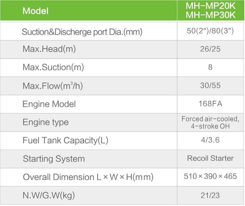Screen dimensions: 245x206
Task: Select the Forced air-cooled, 4-stroke OH text
Action: [x=211, y=123]
